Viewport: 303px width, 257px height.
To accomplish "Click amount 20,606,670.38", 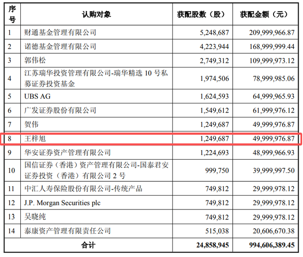I will tap(274, 231).
